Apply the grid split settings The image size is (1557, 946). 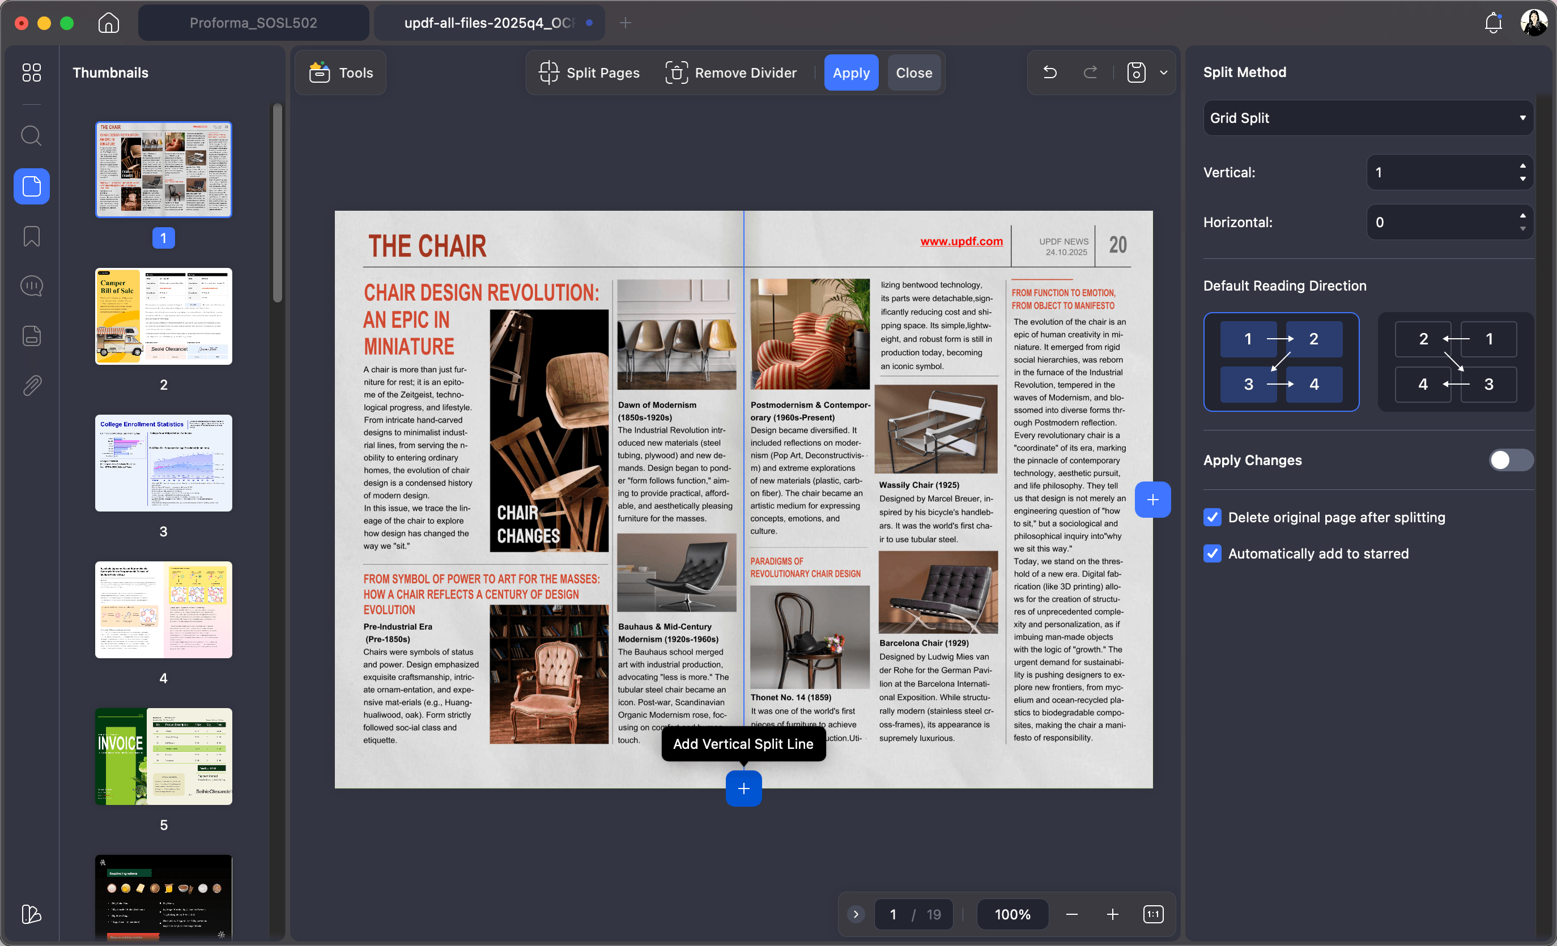pos(850,72)
